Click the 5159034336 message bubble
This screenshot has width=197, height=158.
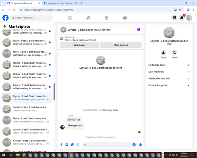74,120
